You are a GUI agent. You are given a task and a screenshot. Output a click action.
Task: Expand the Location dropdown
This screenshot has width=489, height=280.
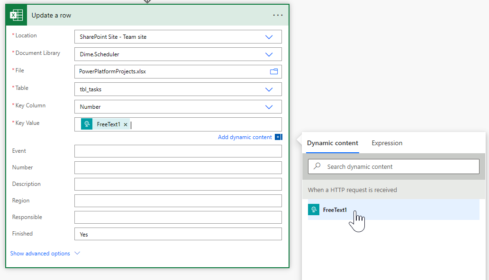pyautogui.click(x=269, y=37)
